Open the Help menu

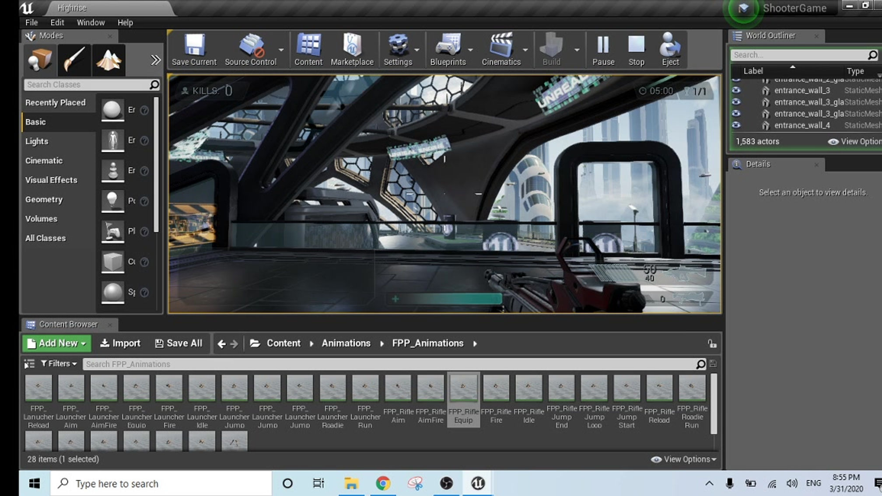coord(125,23)
